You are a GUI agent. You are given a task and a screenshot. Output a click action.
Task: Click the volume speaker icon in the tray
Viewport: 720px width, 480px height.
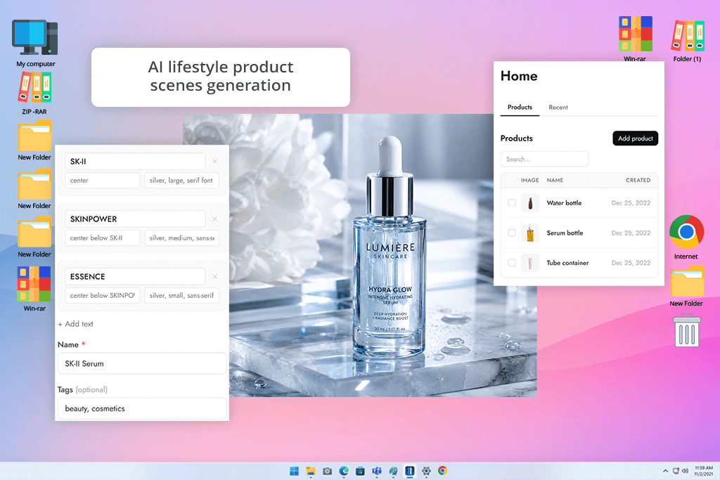[x=685, y=471]
